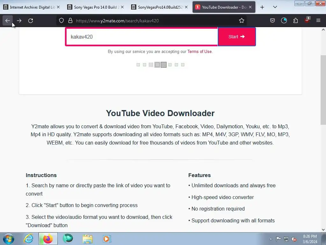Click the page vertical scrollbar thumb
This screenshot has width=326, height=245.
323,90
